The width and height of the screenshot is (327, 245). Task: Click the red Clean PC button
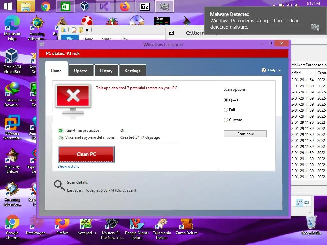[86, 154]
